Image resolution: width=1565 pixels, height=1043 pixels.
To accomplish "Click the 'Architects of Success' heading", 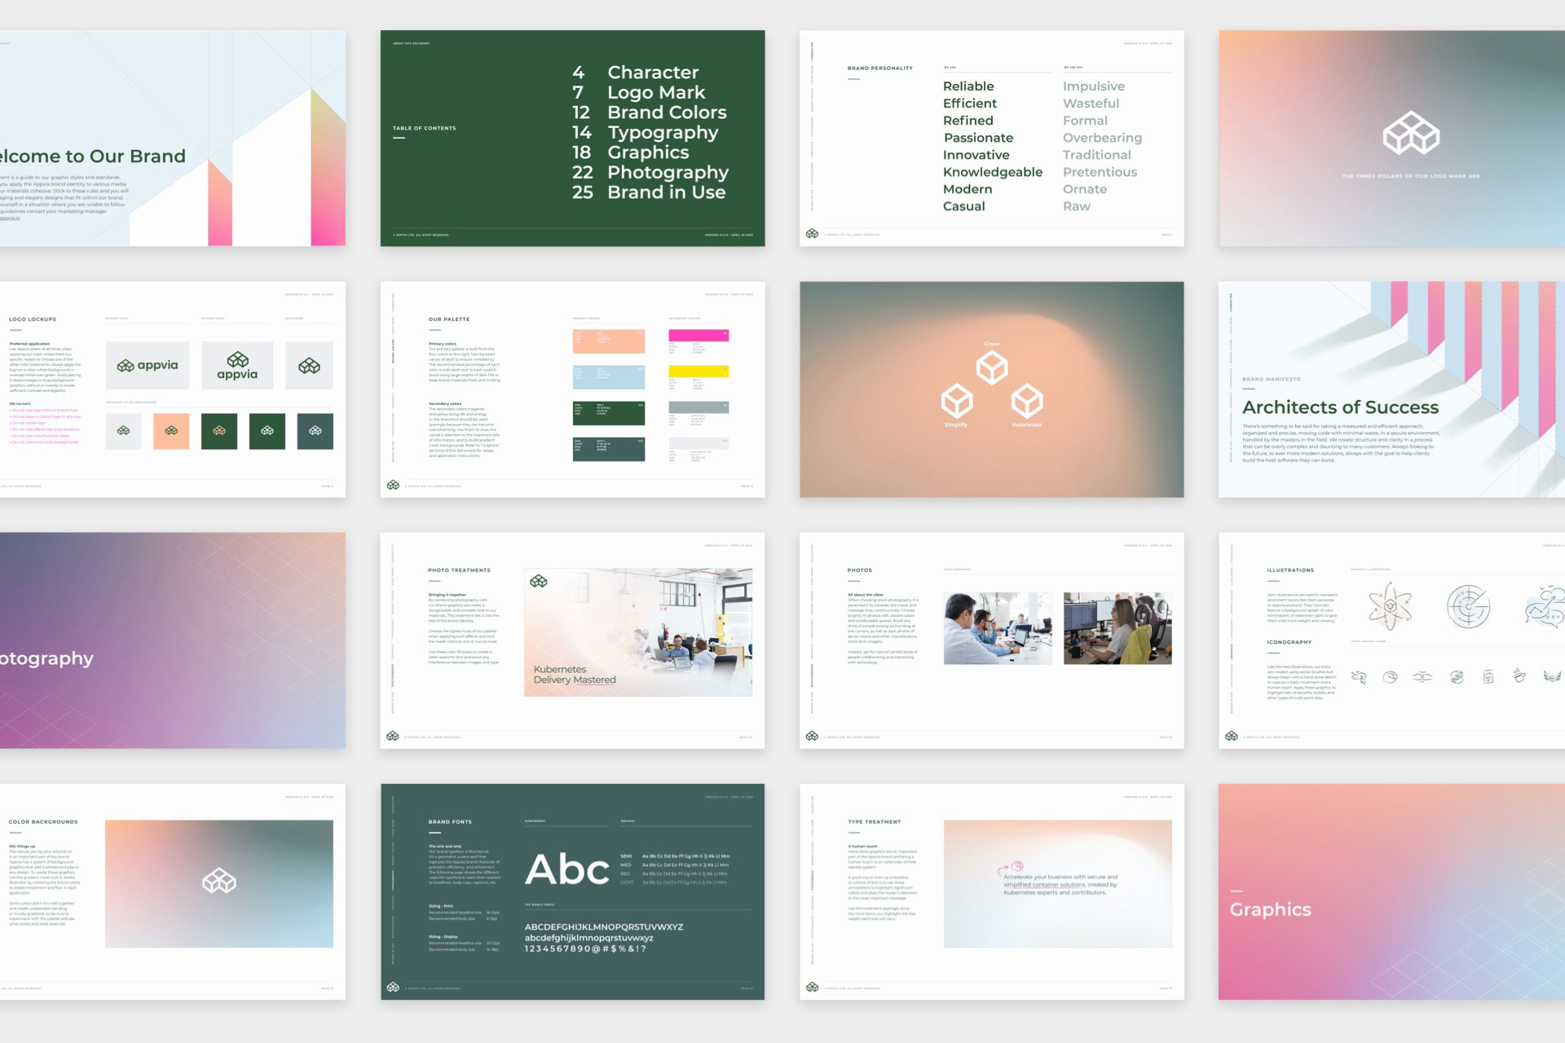I will click(x=1341, y=407).
